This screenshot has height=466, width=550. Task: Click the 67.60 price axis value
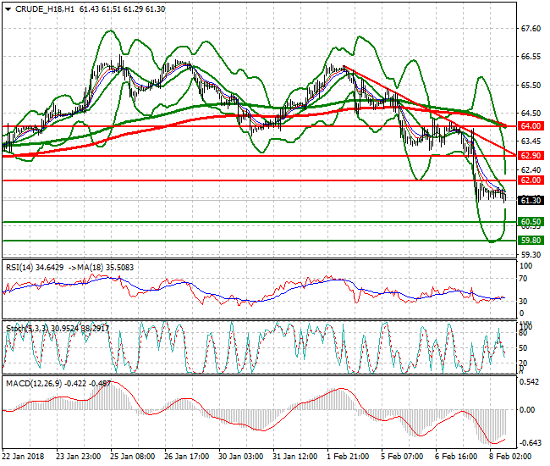coord(531,29)
